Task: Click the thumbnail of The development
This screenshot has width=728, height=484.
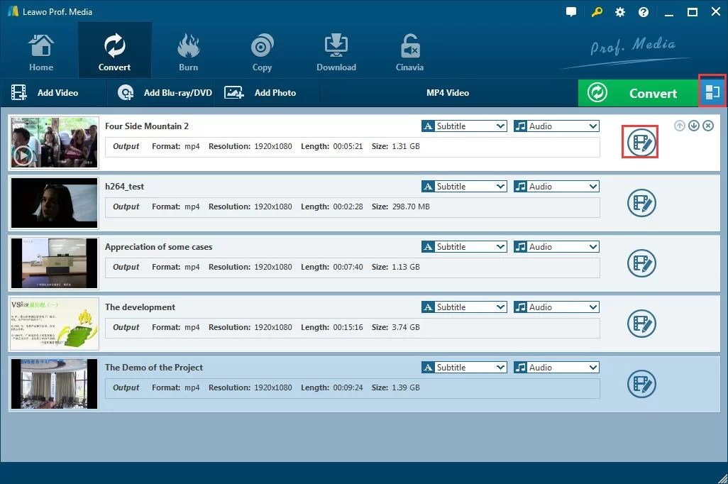Action: (x=54, y=324)
